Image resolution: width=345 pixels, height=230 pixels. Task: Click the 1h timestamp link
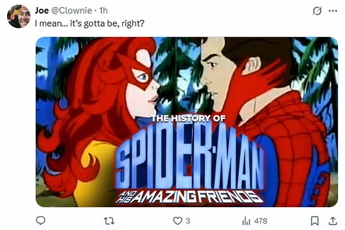click(102, 10)
